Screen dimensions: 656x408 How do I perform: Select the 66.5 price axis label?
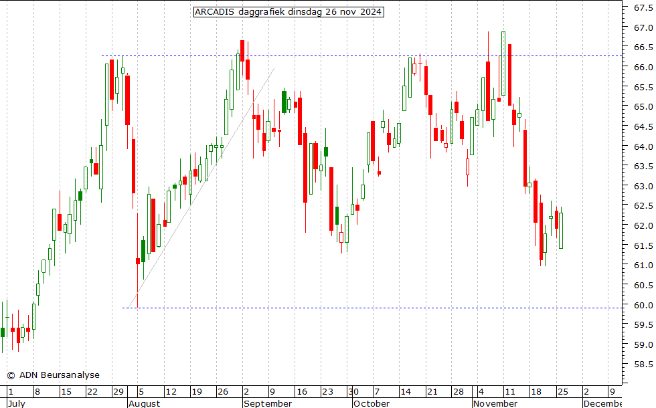pyautogui.click(x=643, y=47)
